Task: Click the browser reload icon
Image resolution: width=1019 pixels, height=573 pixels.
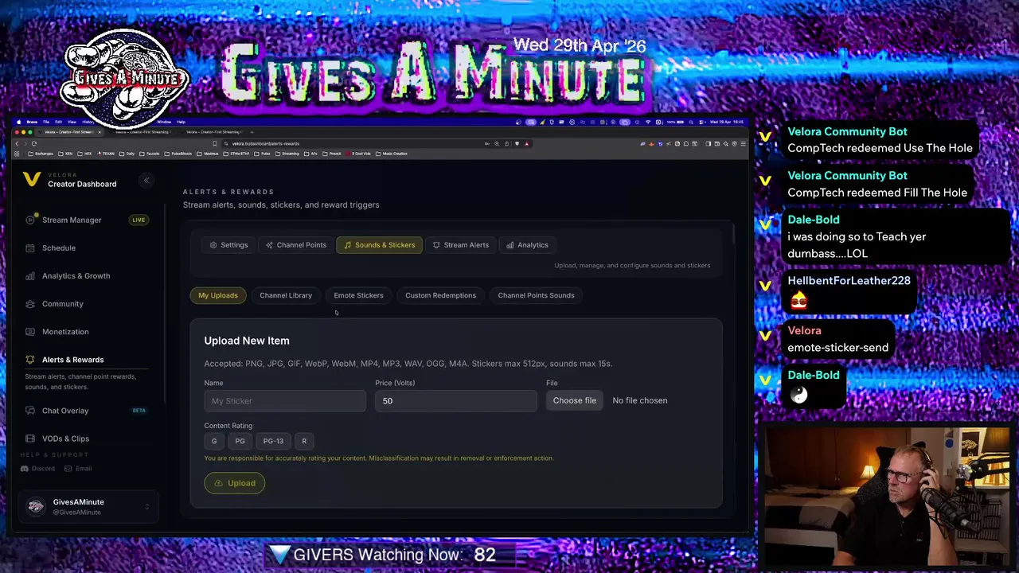Action: [x=34, y=144]
